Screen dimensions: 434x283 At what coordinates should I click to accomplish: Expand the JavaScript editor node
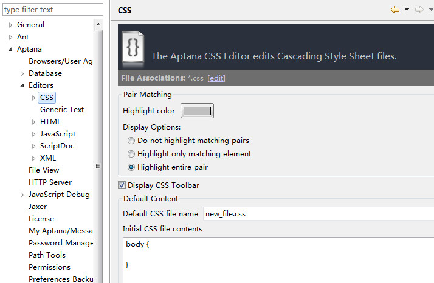(34, 135)
